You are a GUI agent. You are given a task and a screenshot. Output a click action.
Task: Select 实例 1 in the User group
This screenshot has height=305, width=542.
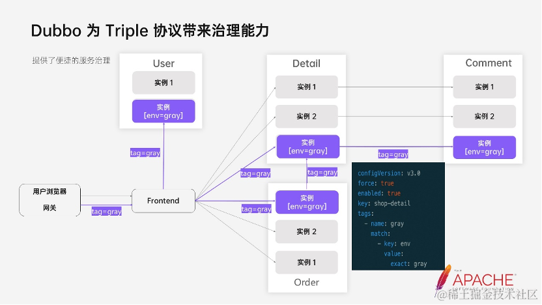click(x=164, y=83)
